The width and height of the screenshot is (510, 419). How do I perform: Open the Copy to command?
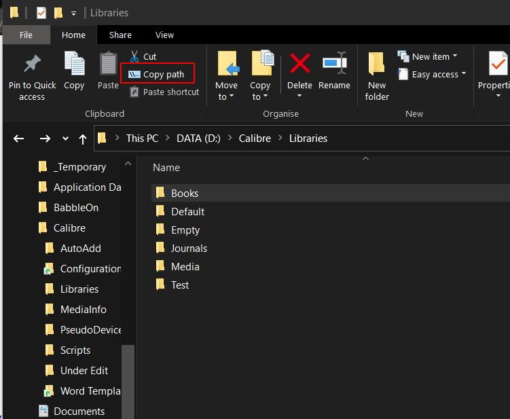tap(260, 75)
